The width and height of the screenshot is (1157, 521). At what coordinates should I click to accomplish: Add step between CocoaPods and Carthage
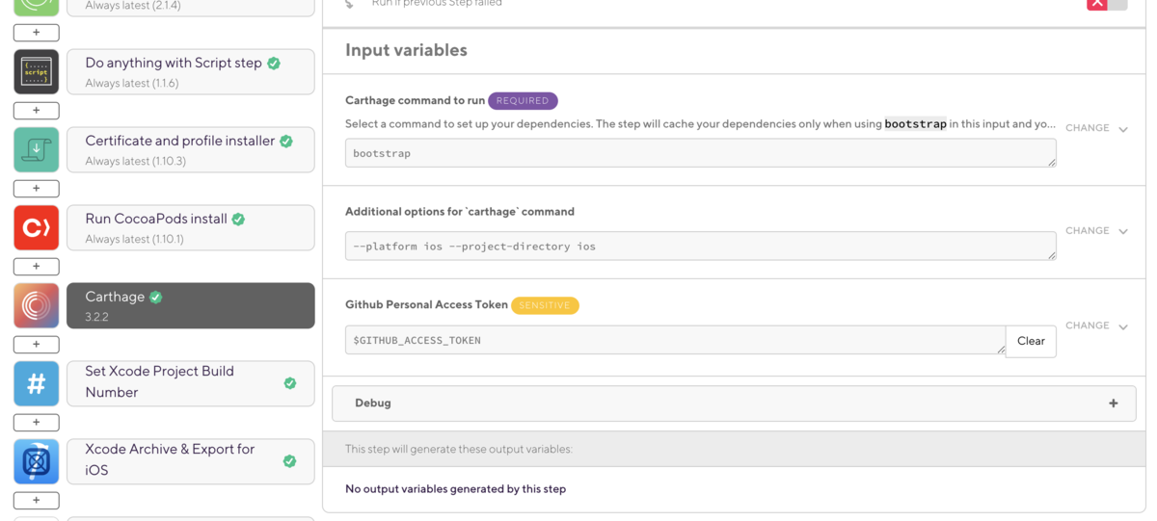pyautogui.click(x=37, y=267)
